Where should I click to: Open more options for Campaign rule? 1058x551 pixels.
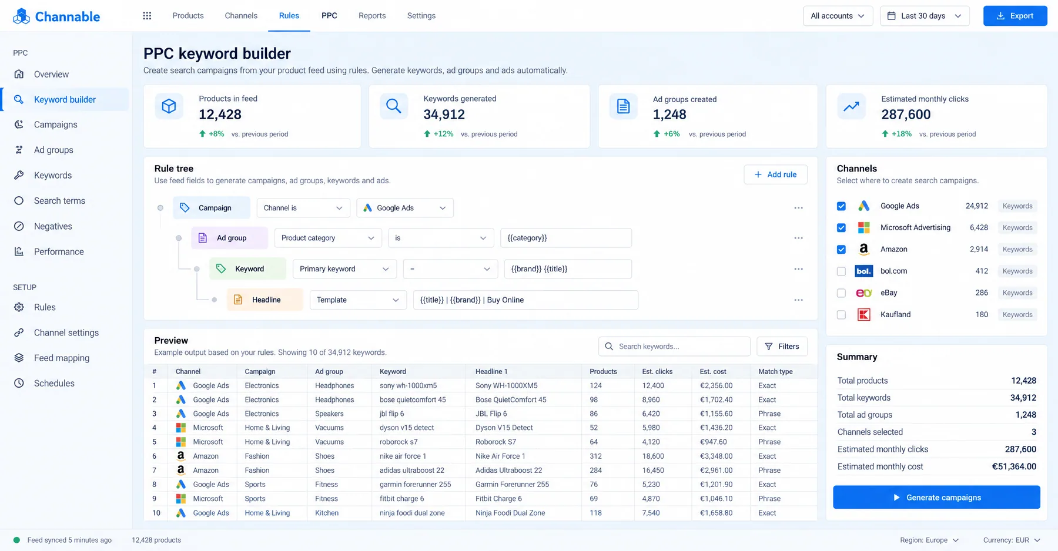coord(798,208)
